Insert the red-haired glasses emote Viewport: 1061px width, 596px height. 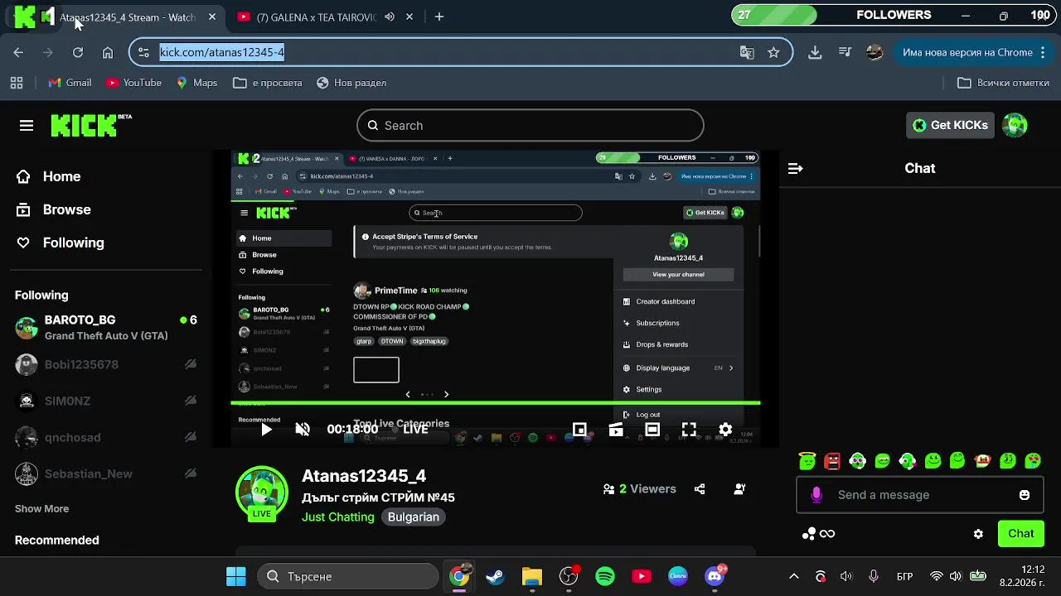tap(983, 460)
